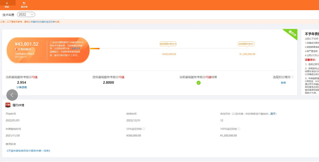Click the Tmall logo beside 履约详情
The width and height of the screenshot is (319, 162).
pos(8,105)
